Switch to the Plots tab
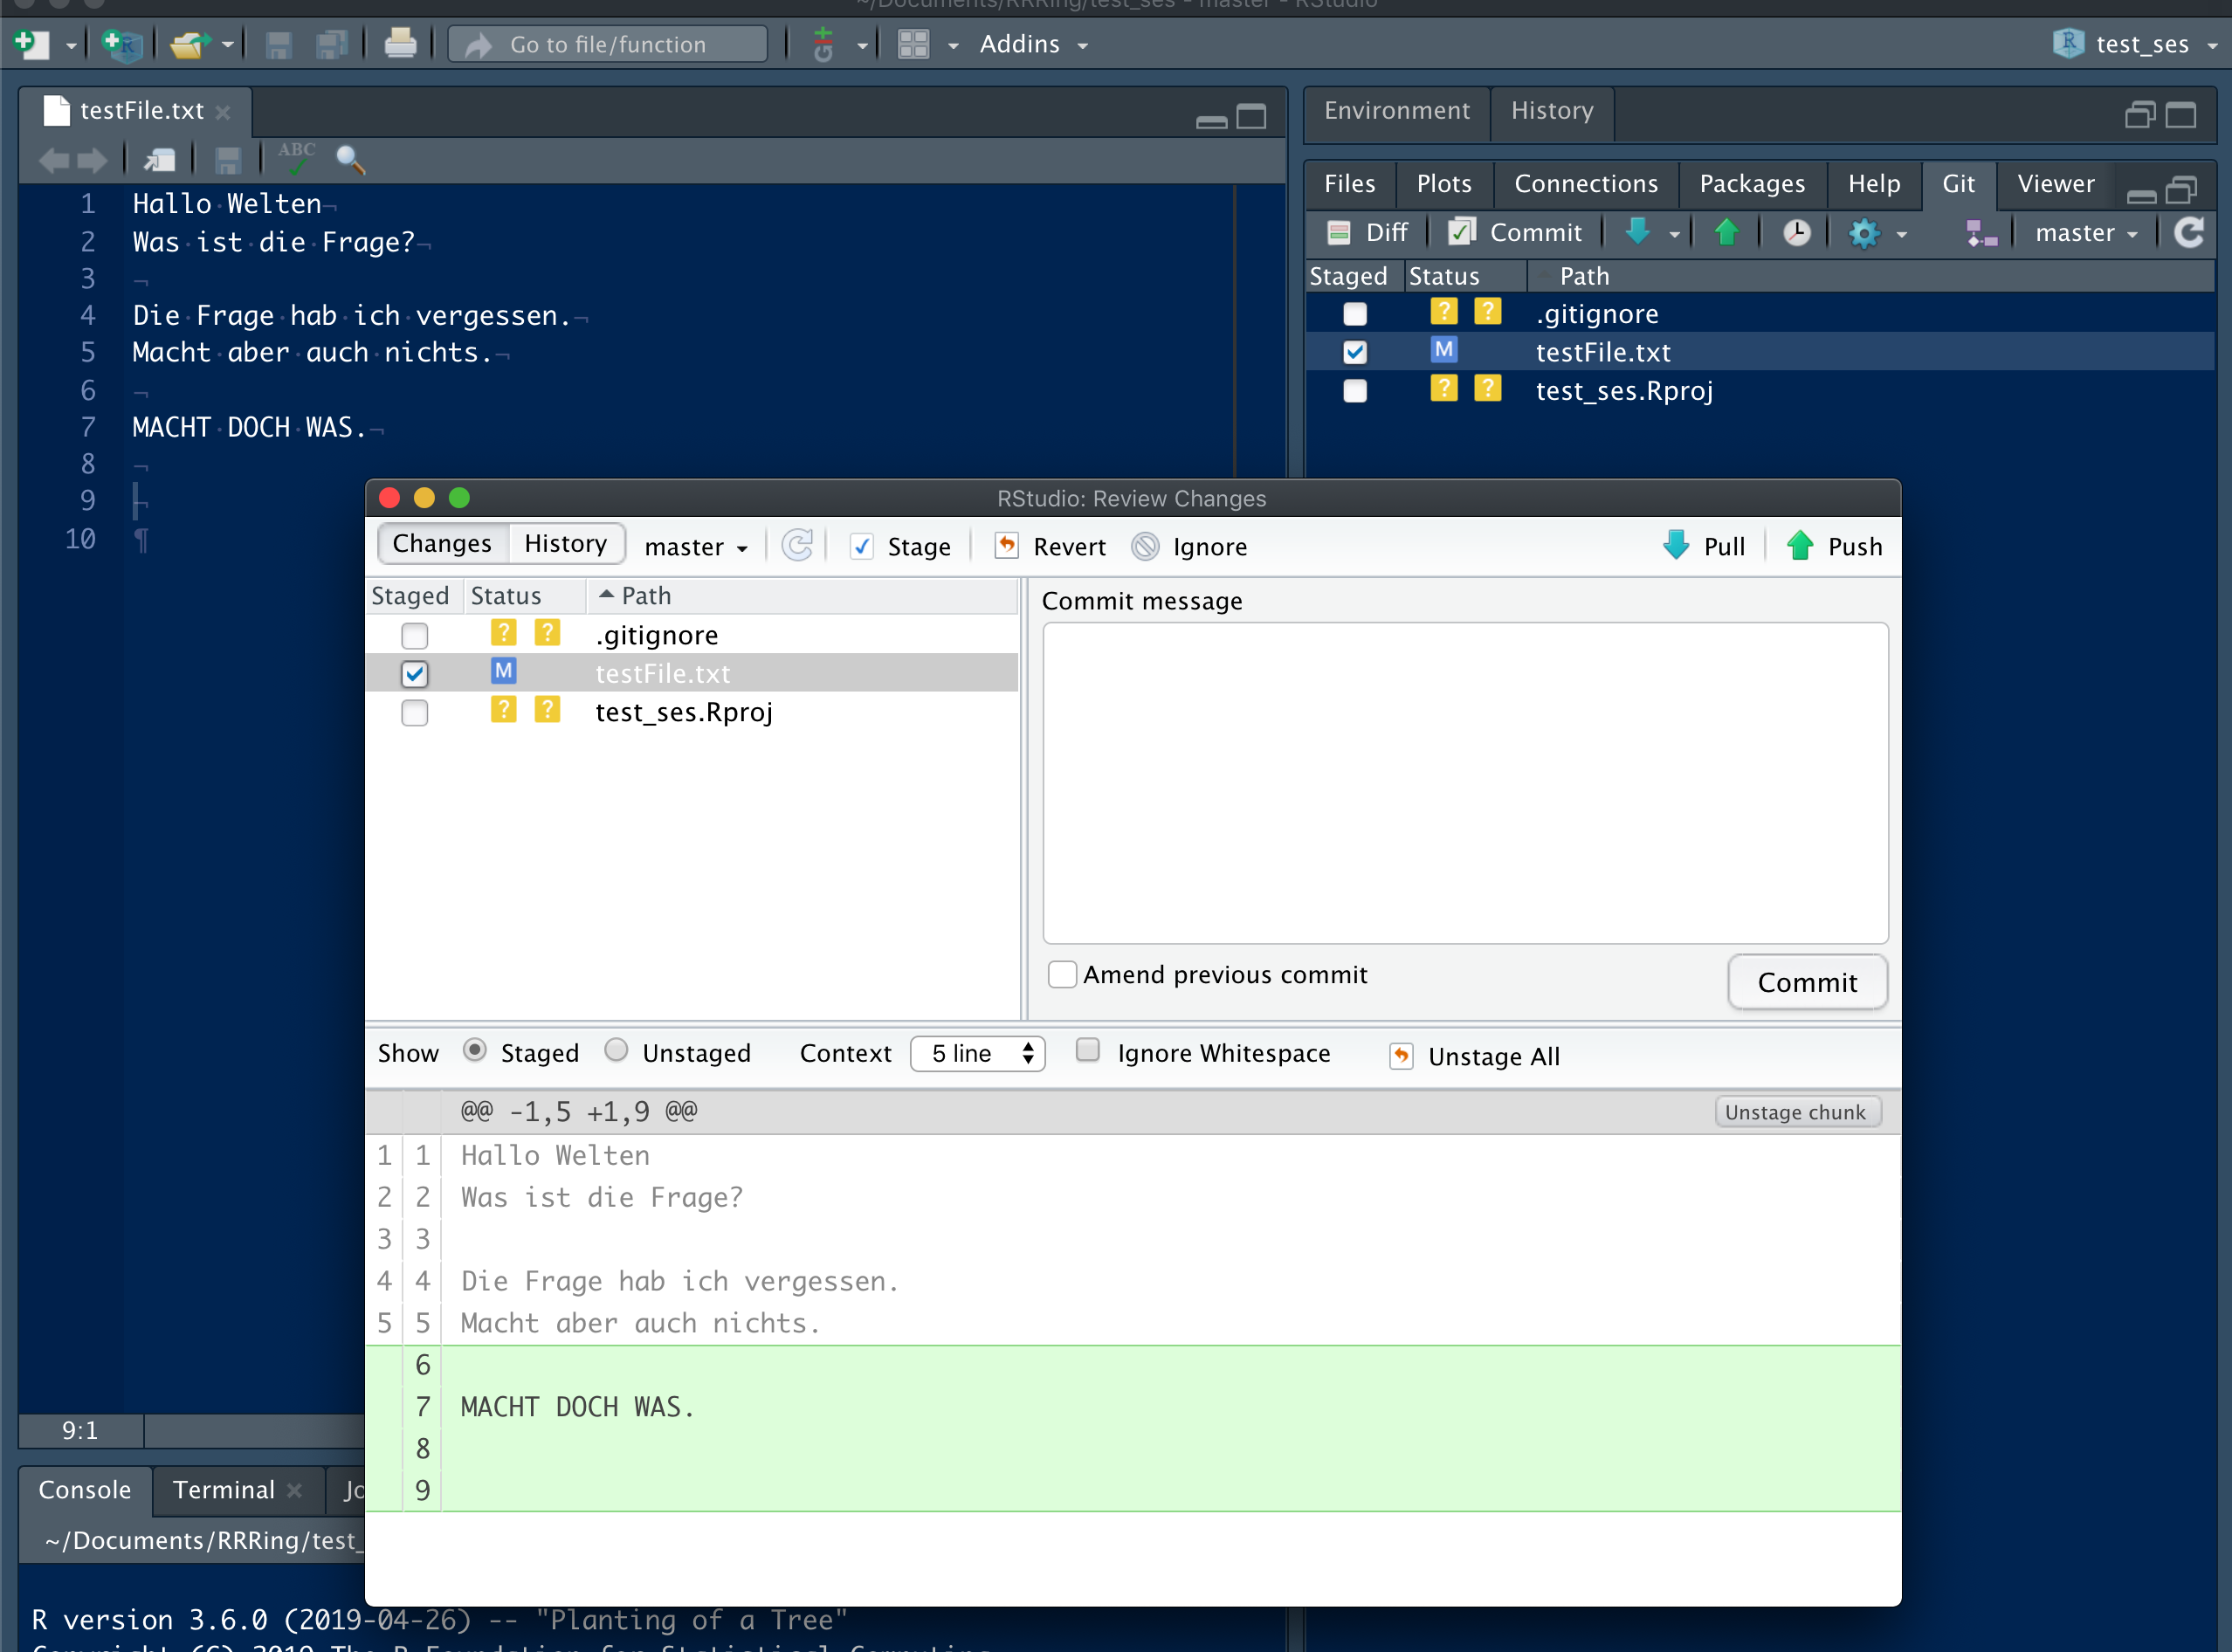The image size is (2232, 1652). click(1444, 184)
